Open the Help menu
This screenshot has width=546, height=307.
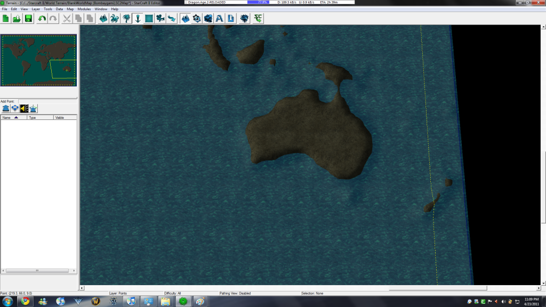[x=115, y=9]
